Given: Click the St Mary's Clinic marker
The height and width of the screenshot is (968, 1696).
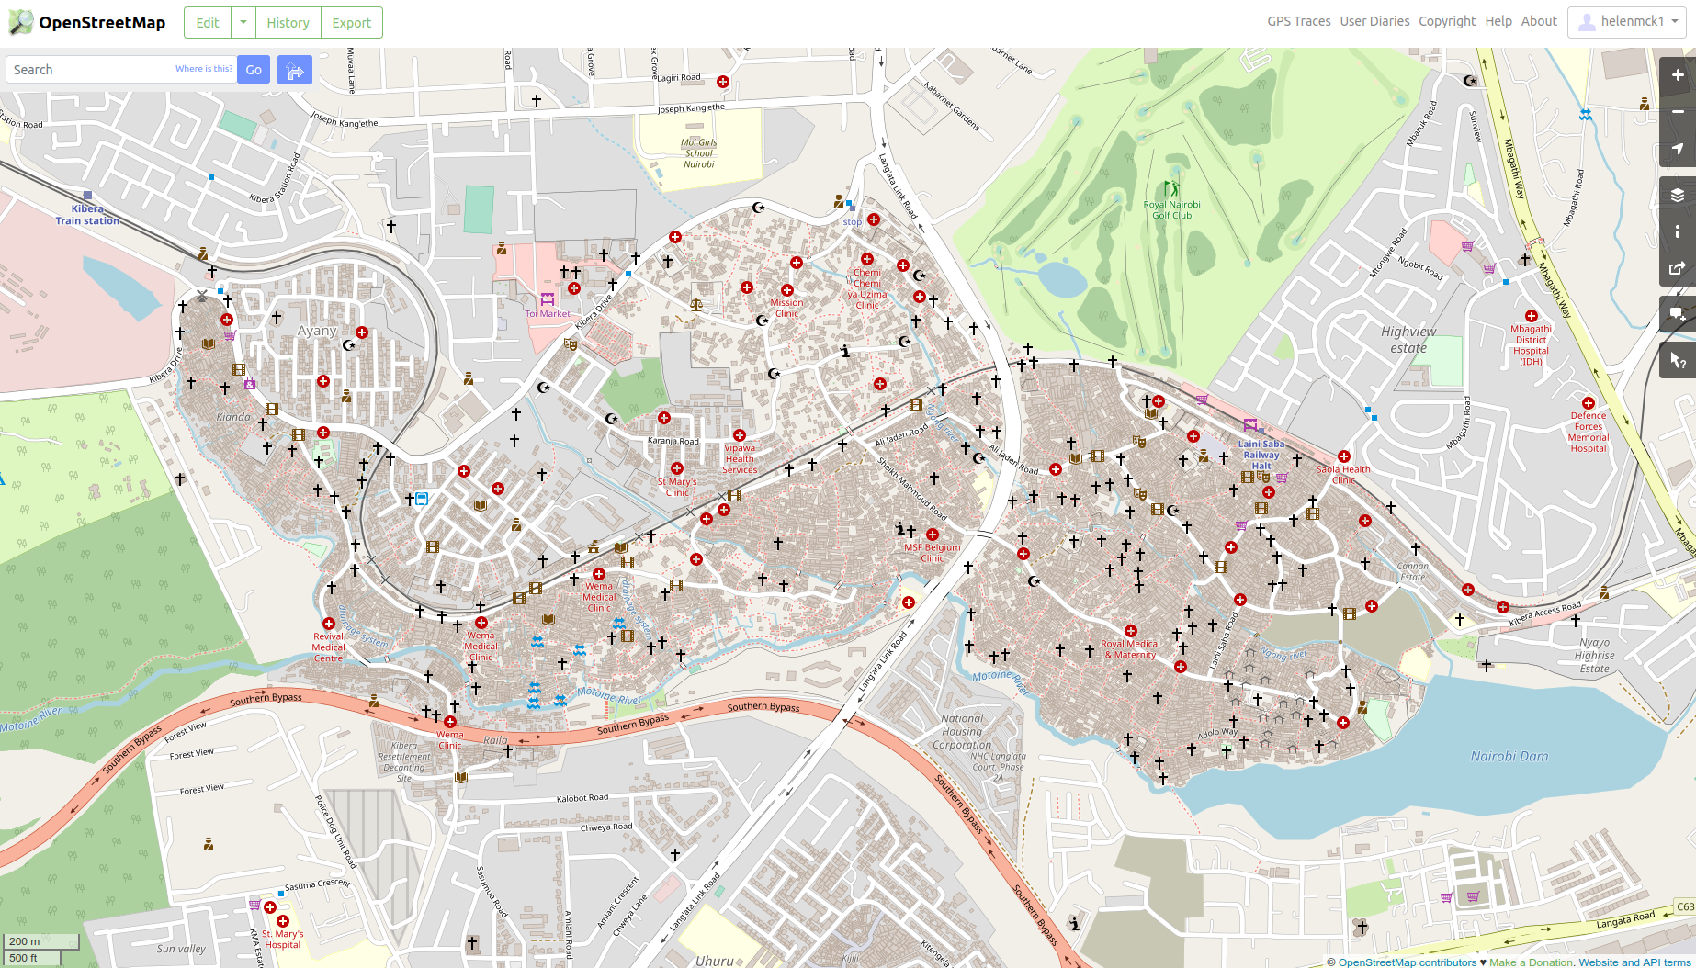Looking at the screenshot, I should [x=677, y=468].
